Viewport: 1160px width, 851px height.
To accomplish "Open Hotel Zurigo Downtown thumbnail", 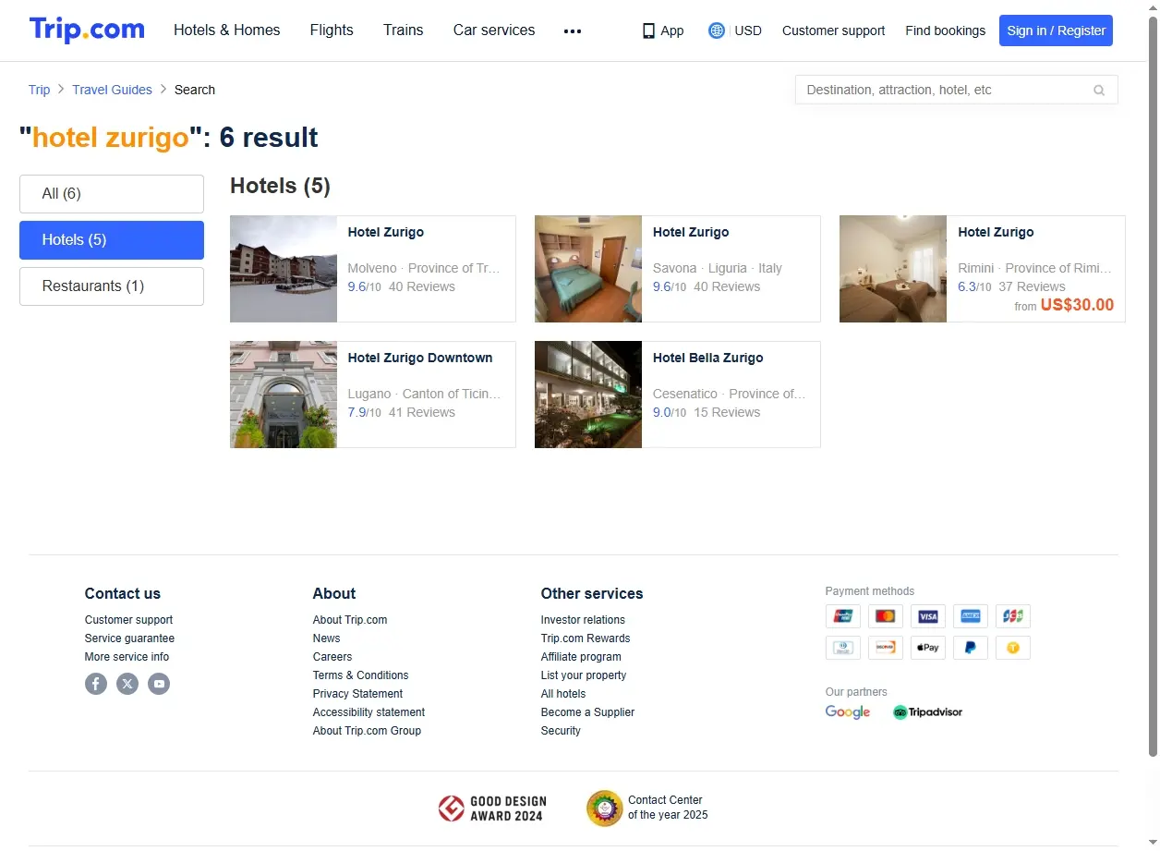I will [x=284, y=395].
